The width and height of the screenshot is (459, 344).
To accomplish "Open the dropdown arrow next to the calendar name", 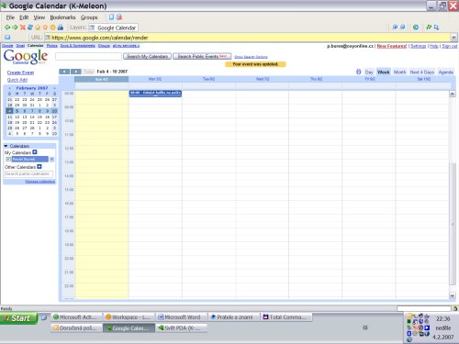I will click(51, 159).
